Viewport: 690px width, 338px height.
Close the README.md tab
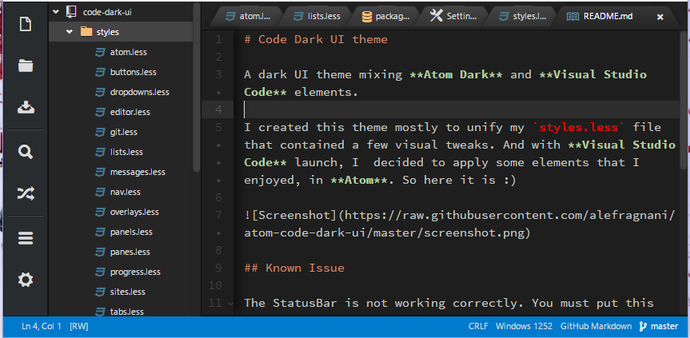click(x=660, y=17)
